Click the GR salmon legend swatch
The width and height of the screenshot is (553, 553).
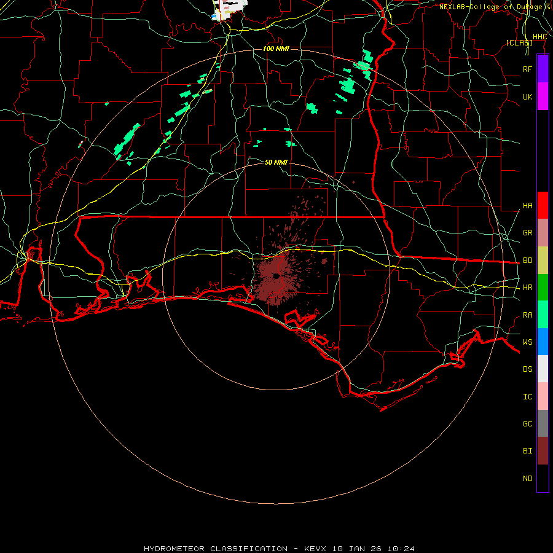543,233
